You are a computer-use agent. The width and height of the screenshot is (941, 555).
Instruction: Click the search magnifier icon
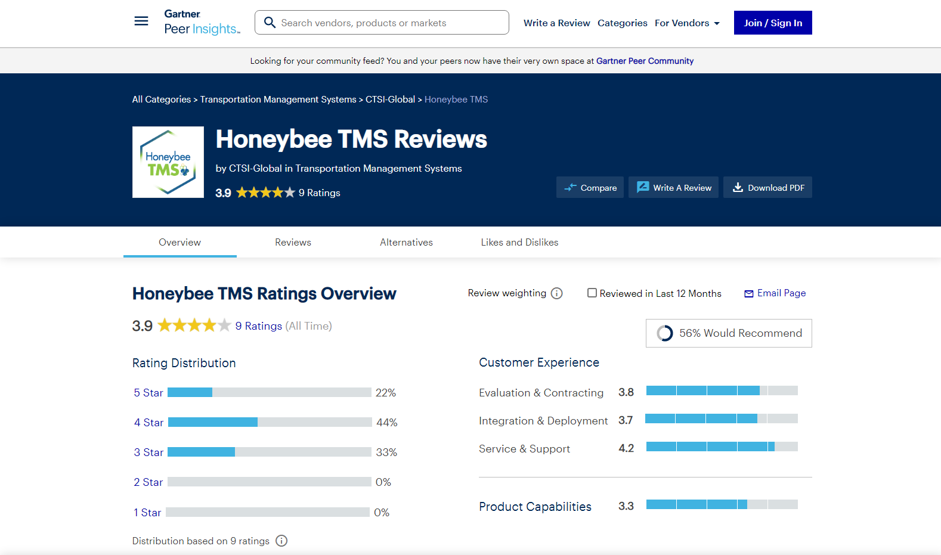point(270,23)
